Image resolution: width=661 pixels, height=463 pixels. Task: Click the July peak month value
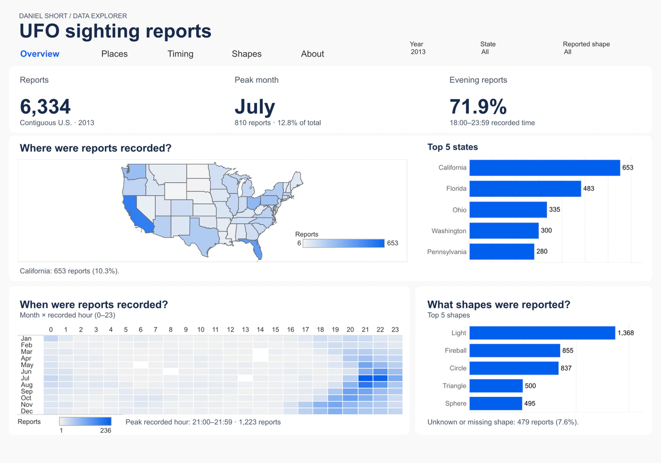click(255, 106)
